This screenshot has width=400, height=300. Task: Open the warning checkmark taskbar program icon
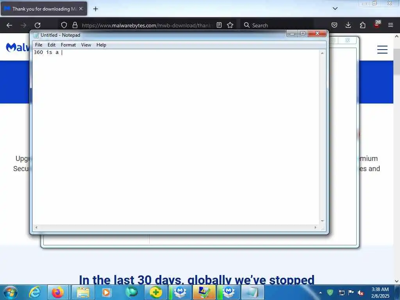coord(204,292)
